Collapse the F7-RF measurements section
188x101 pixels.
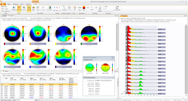[113, 78]
